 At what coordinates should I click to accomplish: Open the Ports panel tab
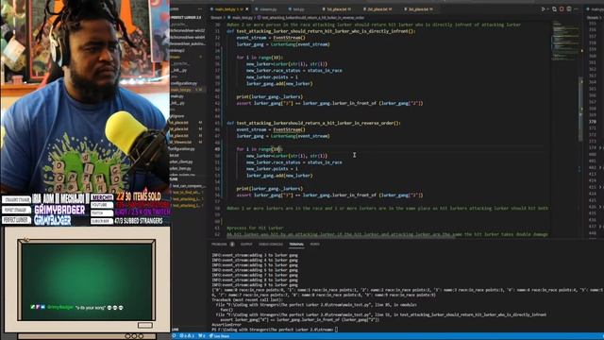point(314,244)
